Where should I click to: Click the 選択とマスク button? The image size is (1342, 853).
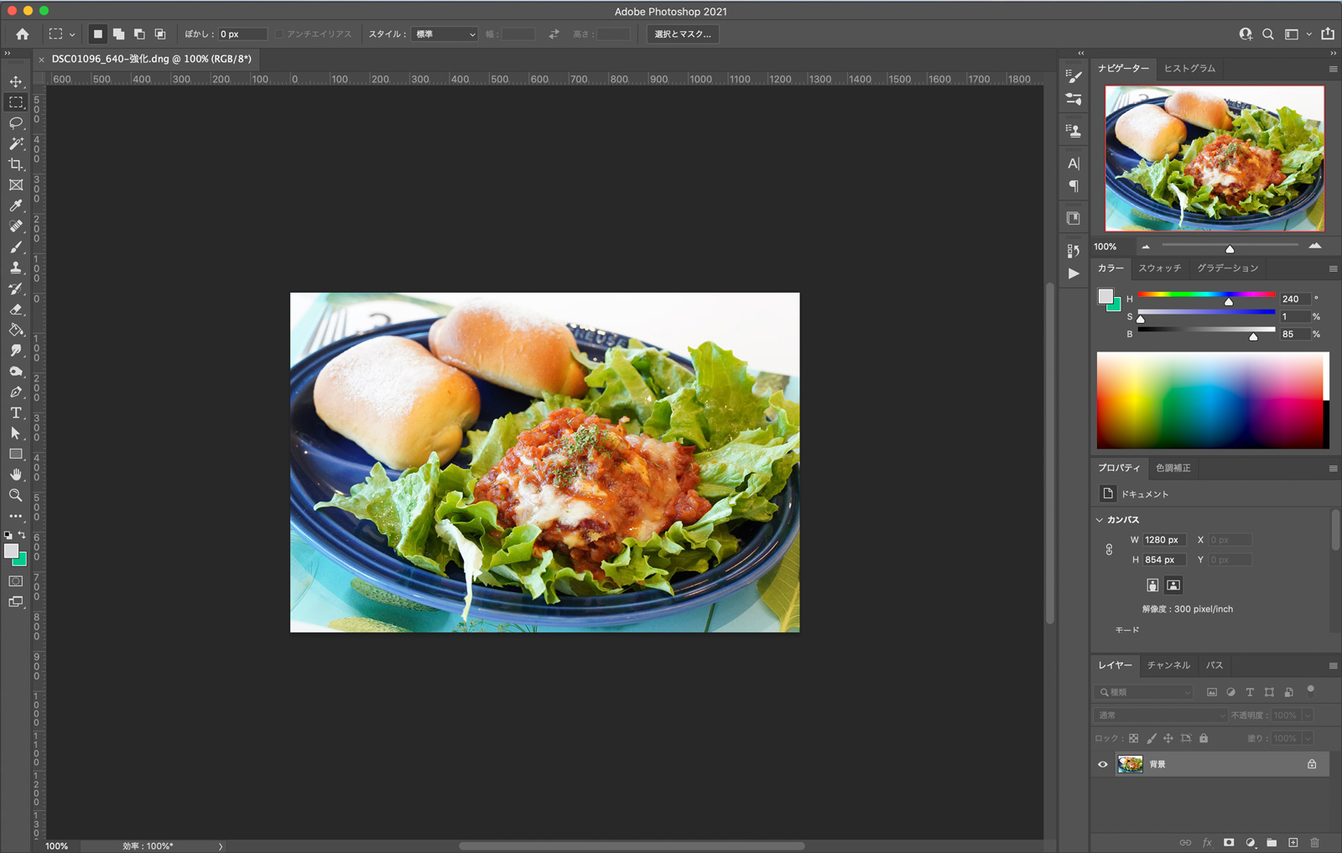pos(682,34)
